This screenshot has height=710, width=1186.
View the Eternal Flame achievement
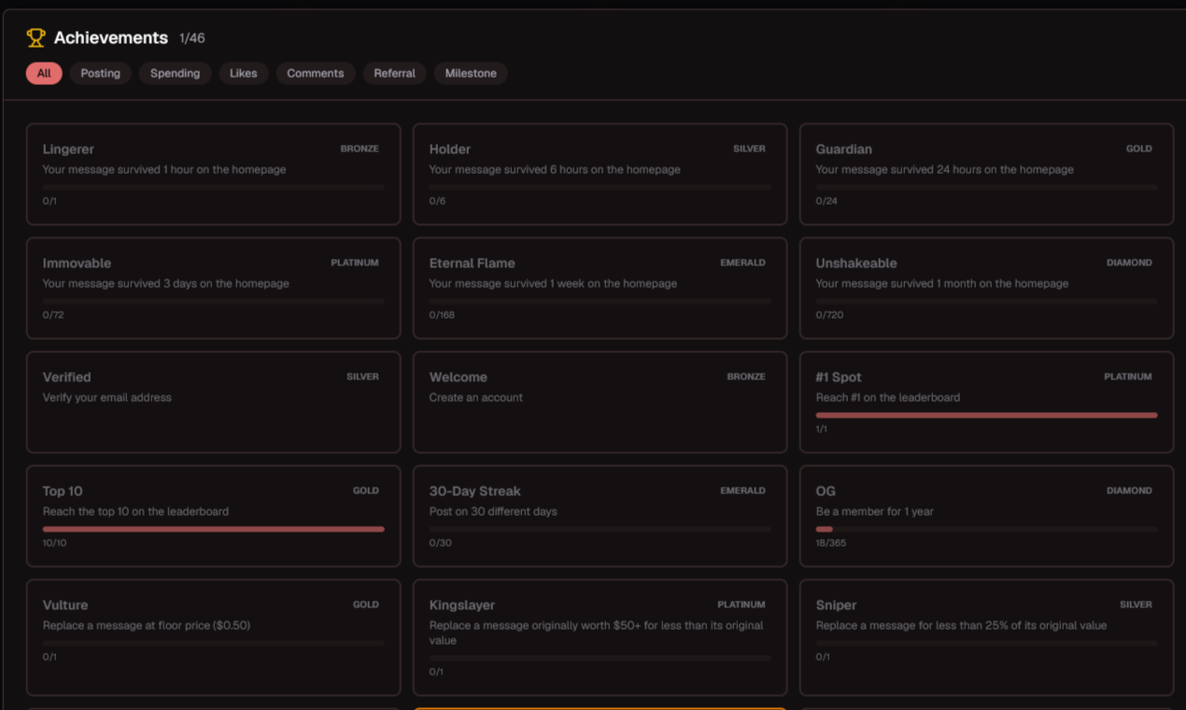coord(600,288)
